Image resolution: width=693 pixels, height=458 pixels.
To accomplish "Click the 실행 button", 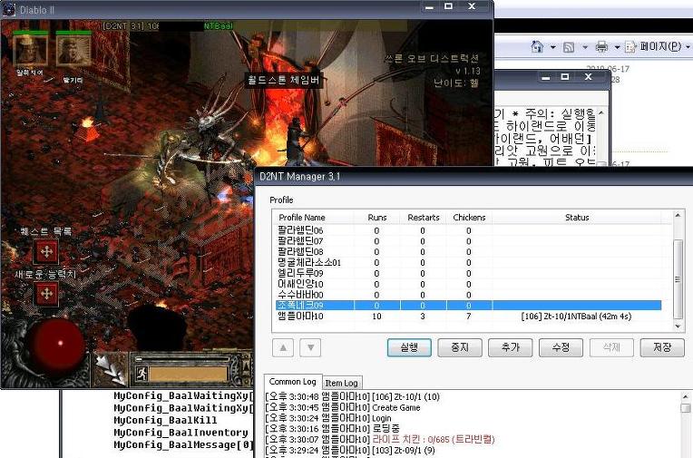I will pos(409,347).
